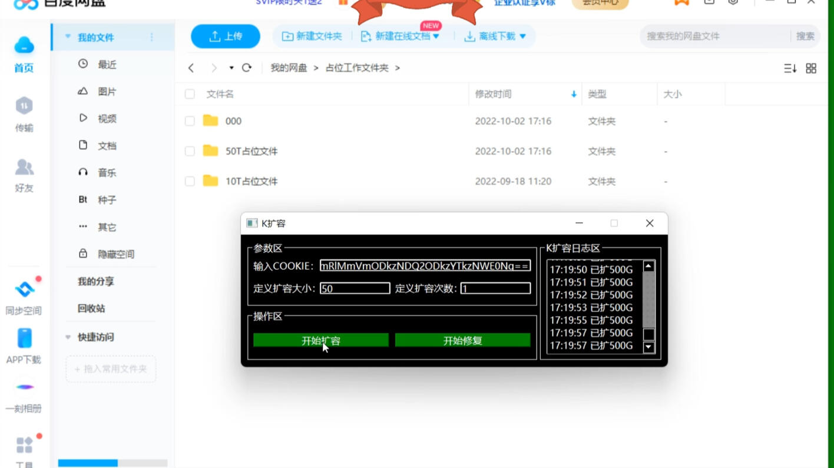Go to 我的网盘 breadcrumb
834x468 pixels.
pos(289,68)
